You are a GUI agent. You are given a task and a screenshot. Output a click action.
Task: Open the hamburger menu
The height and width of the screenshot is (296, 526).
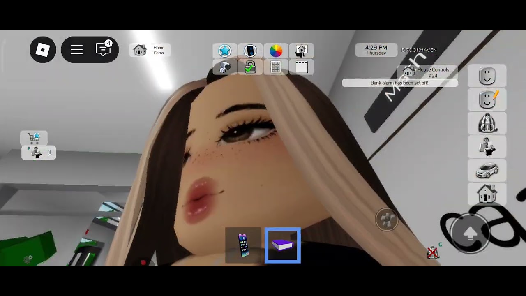click(x=76, y=50)
